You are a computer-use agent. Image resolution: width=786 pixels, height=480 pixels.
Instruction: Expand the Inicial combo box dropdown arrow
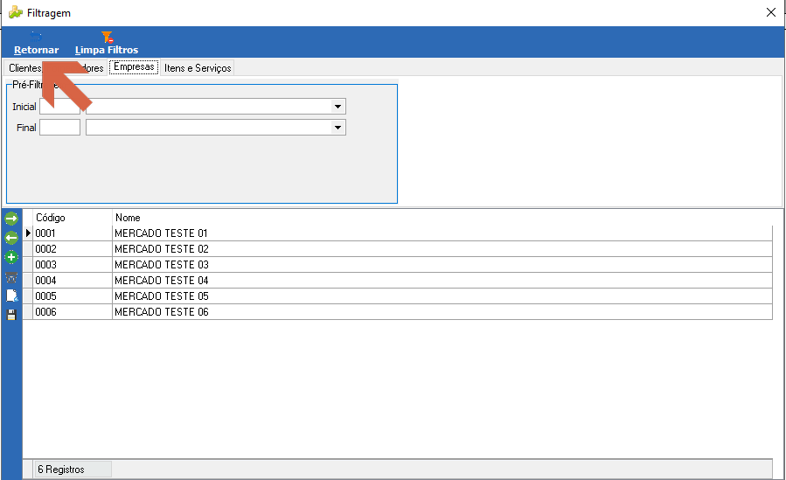(337, 106)
